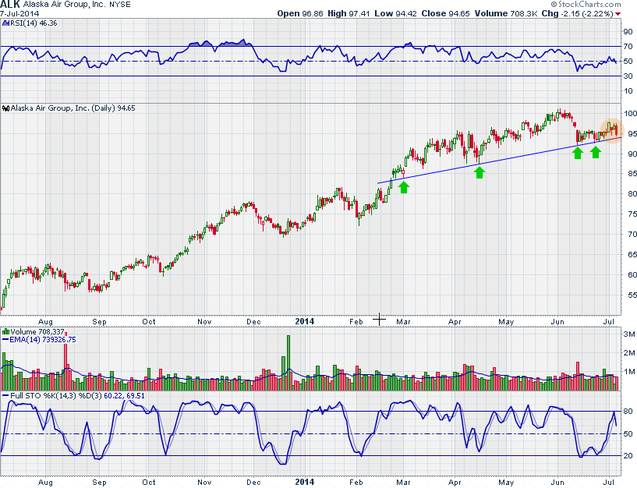Click the 55 label on the price axis
Screen dimensions: 637x488
coord(632,295)
